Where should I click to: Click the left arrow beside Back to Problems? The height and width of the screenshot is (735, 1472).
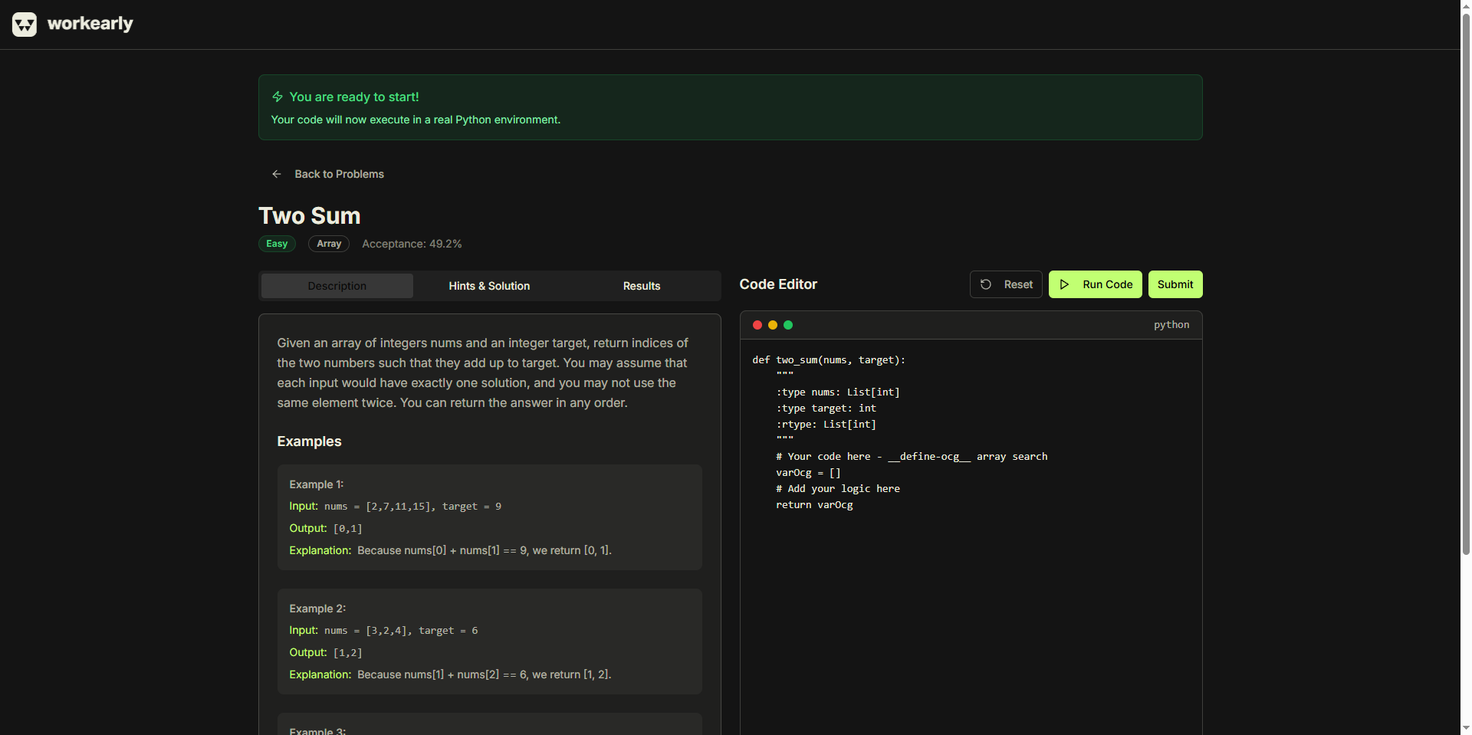click(x=277, y=174)
